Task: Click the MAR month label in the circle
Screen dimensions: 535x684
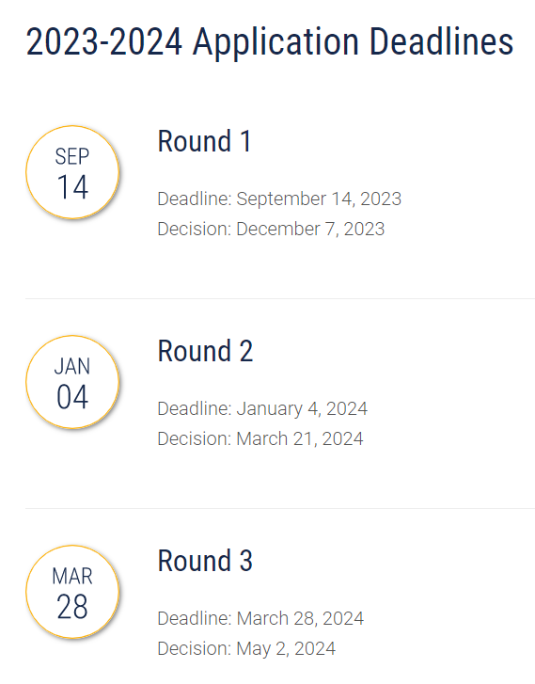Action: [72, 576]
